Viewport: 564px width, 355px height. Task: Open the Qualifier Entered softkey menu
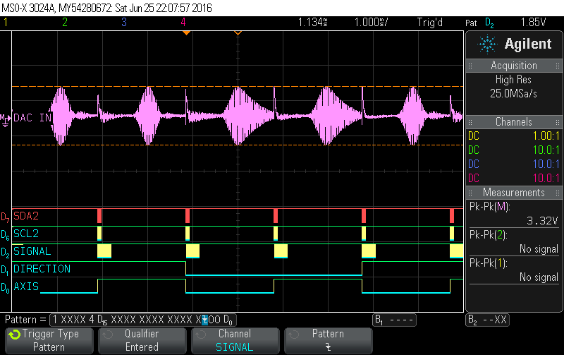(142, 340)
